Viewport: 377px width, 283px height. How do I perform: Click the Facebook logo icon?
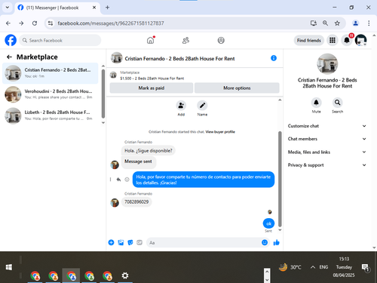[11, 40]
